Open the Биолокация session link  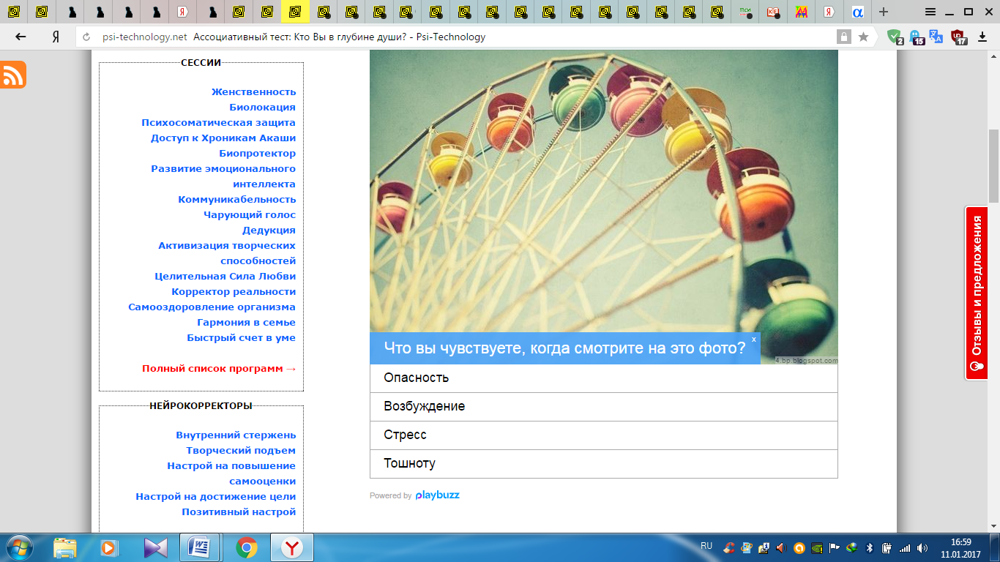coord(262,107)
